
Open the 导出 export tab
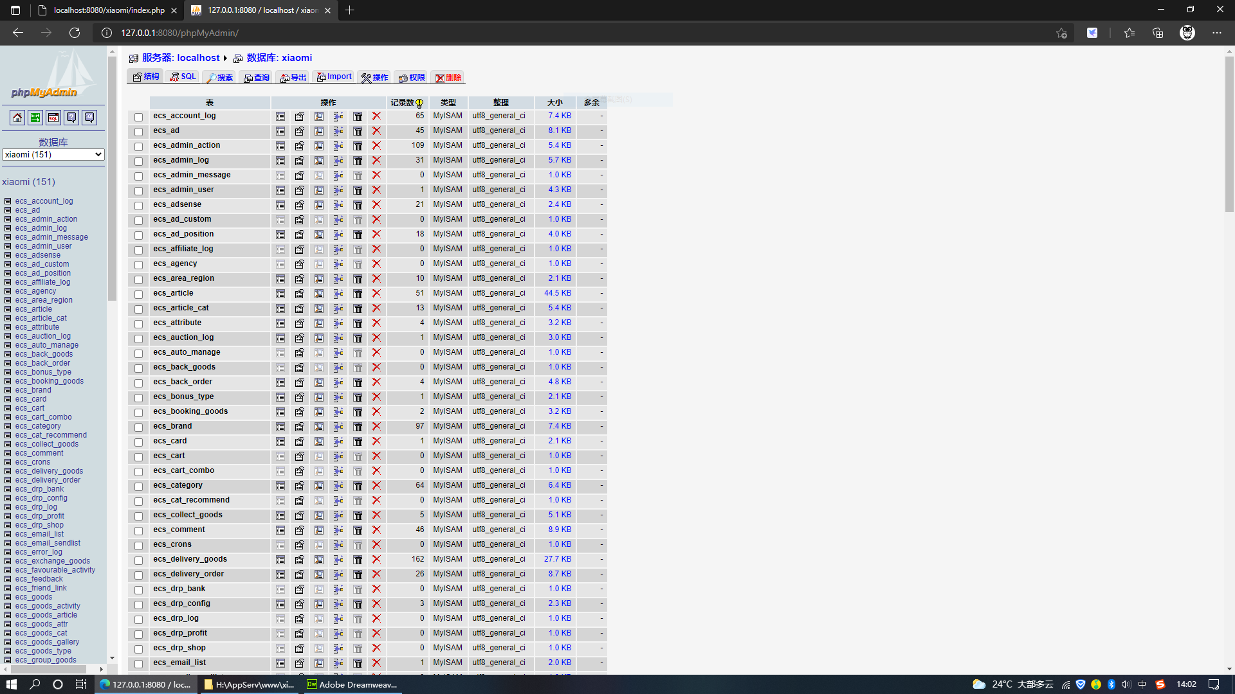293,78
